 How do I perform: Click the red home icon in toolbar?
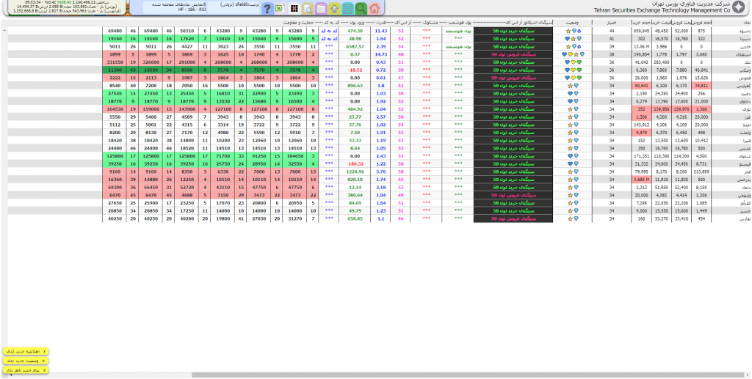[x=375, y=8]
